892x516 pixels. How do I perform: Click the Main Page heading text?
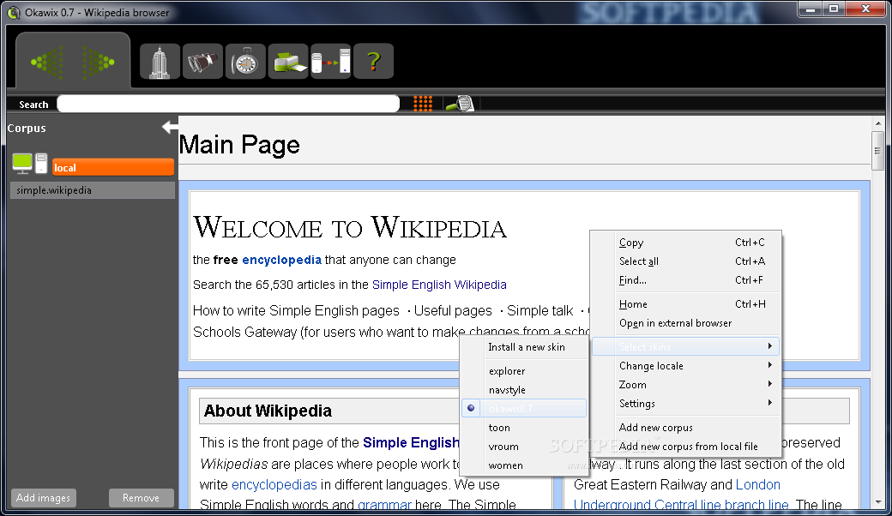pos(239,144)
